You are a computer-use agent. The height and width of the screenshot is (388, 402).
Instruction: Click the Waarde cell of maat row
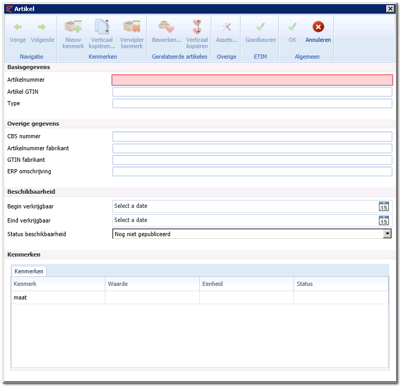pos(153,297)
